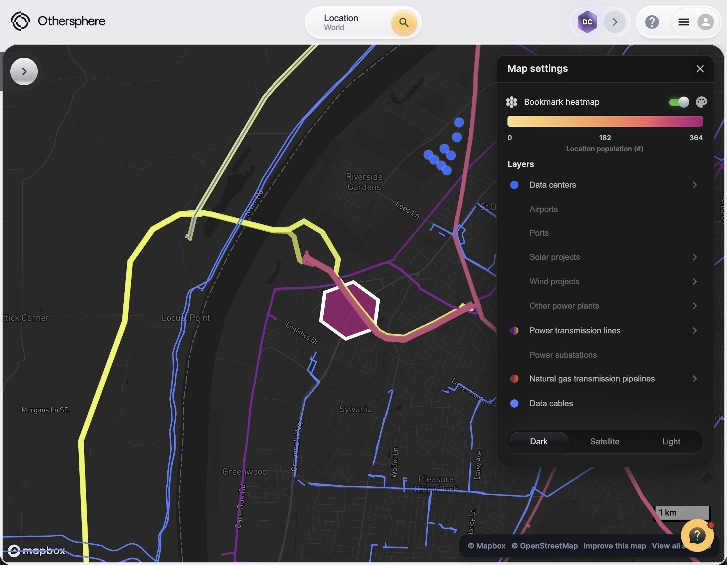Viewport: 727px width, 565px height.
Task: Open the heatmap color palette icon
Action: pos(701,102)
